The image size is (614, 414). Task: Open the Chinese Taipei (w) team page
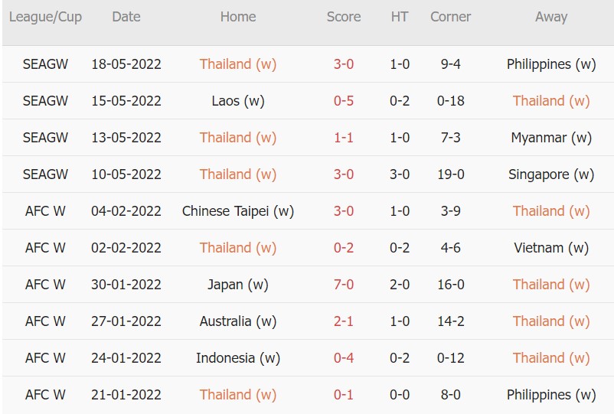pos(238,211)
